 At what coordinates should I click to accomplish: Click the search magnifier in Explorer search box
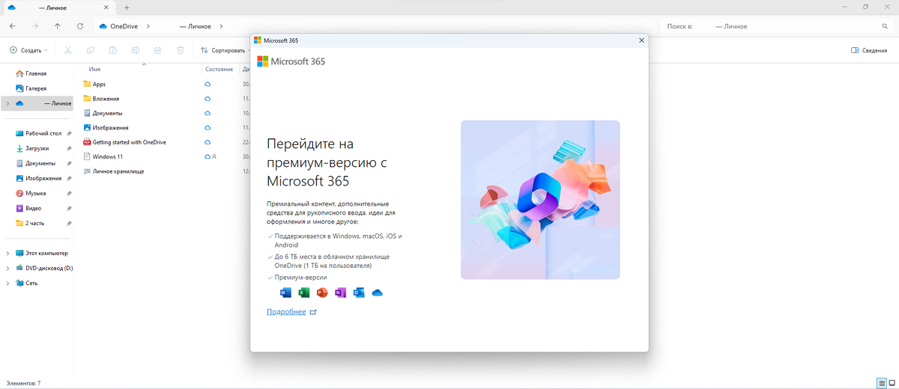[x=885, y=26]
